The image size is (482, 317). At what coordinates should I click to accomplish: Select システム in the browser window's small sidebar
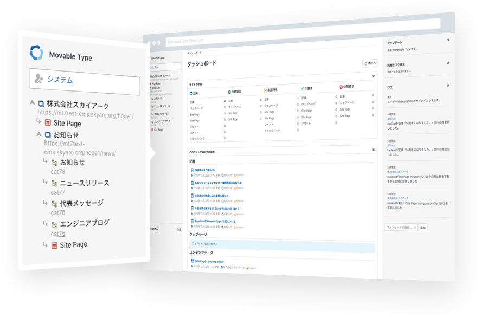pos(165,67)
